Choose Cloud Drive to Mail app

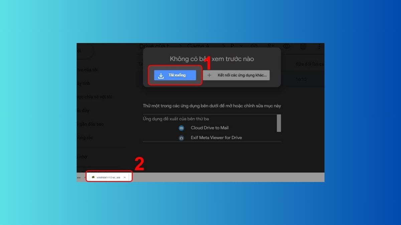(210, 128)
